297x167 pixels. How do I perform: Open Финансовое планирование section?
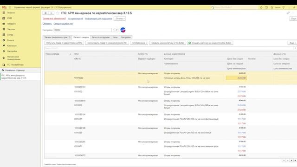(13, 58)
